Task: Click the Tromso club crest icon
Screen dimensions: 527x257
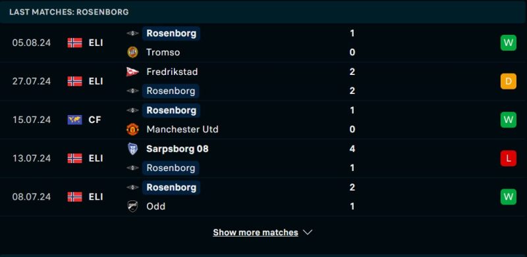Action: pyautogui.click(x=132, y=53)
